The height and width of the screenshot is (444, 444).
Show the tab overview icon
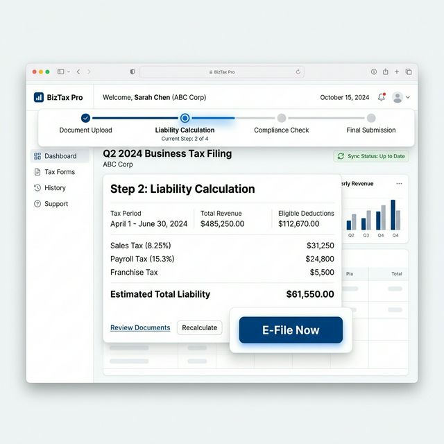point(409,71)
